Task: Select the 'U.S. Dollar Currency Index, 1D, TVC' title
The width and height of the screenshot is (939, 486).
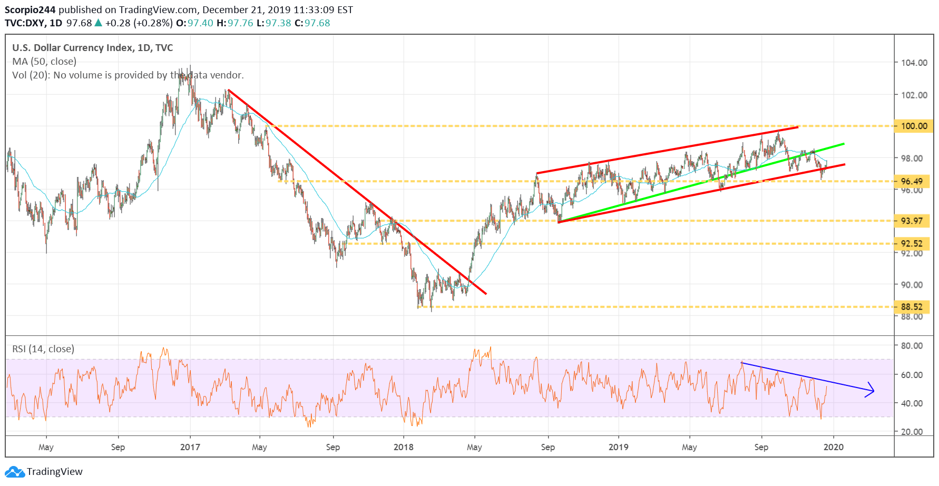Action: 93,48
